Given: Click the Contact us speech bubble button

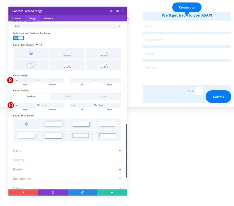Looking at the screenshot, I should click(187, 7).
